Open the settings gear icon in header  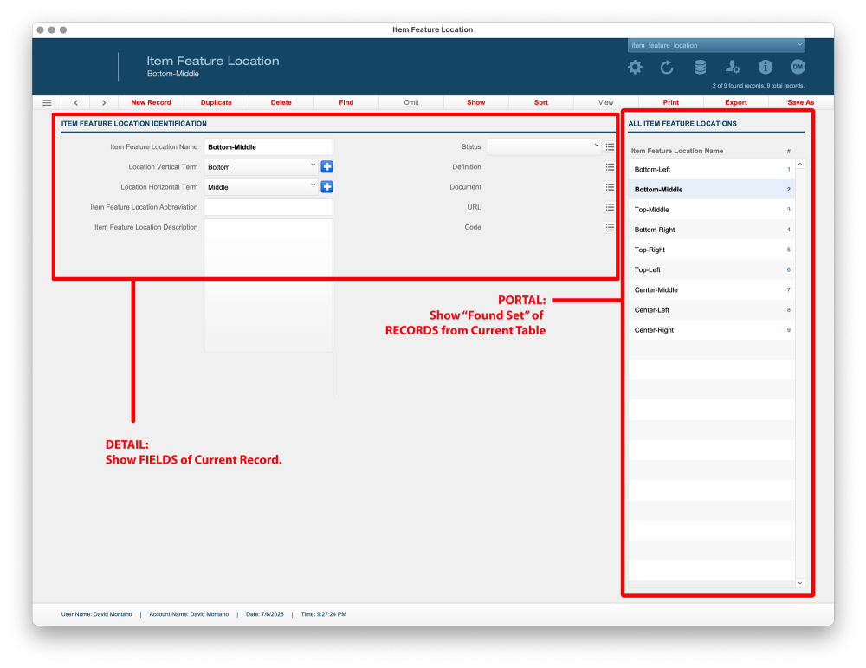tap(635, 68)
